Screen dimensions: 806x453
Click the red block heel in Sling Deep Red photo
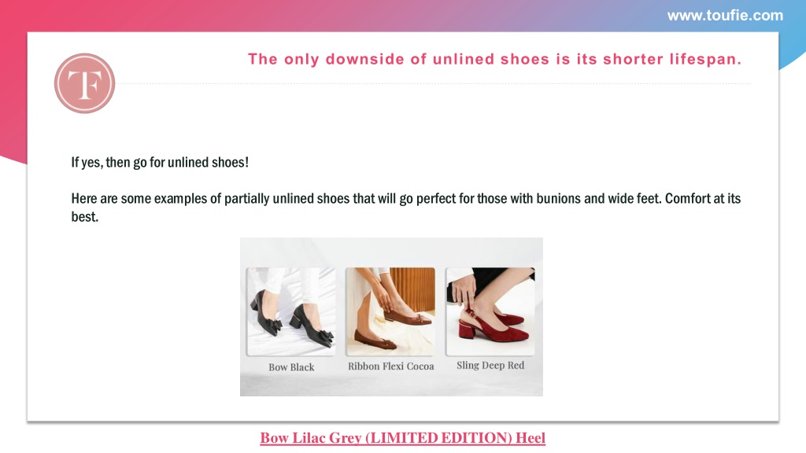pyautogui.click(x=467, y=329)
